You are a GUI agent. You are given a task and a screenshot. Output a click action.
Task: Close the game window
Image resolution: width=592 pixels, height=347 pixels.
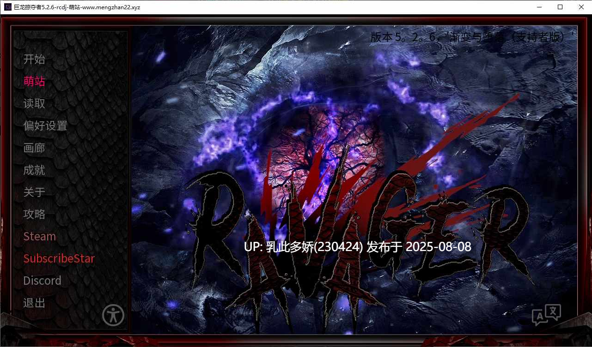click(x=581, y=7)
